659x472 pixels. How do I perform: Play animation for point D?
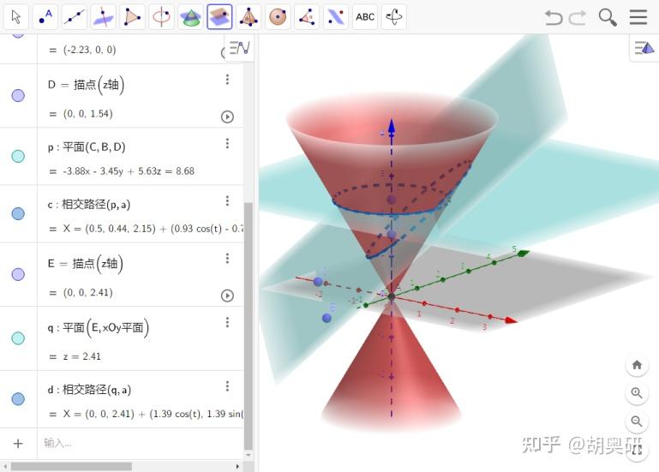click(x=227, y=117)
